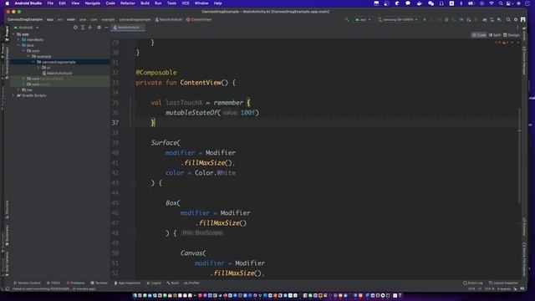Image resolution: width=535 pixels, height=301 pixels.
Task: Open the Logcat tool window
Action: point(154,283)
